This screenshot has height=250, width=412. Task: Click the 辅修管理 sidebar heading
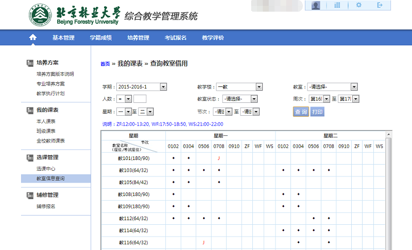[x=47, y=195]
